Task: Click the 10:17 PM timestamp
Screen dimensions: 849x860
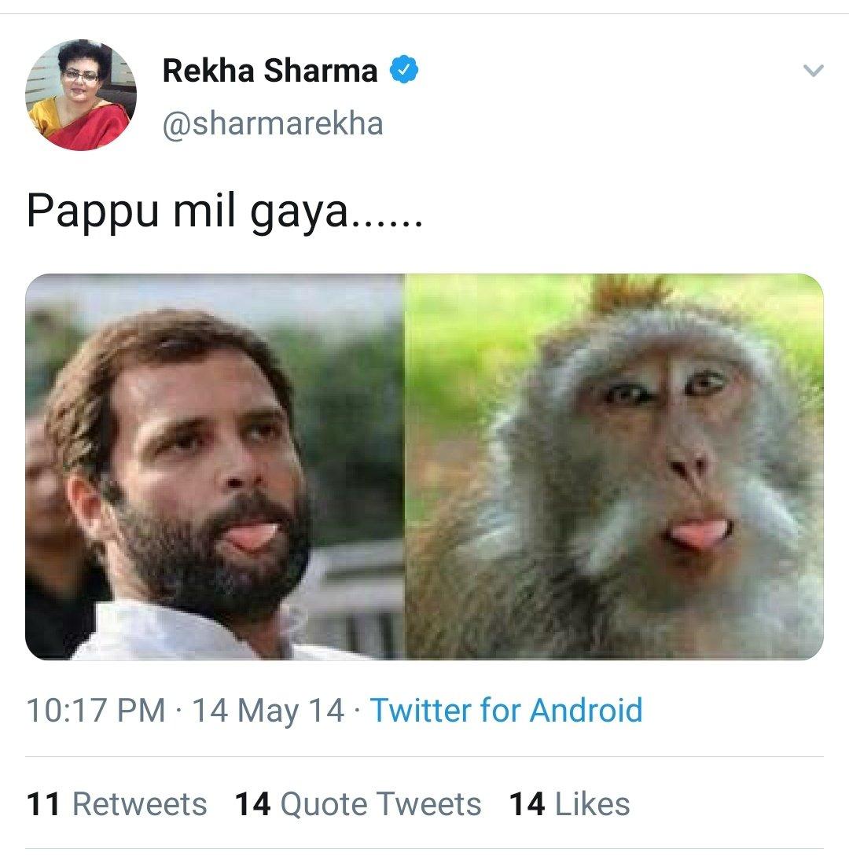Action: coord(96,711)
